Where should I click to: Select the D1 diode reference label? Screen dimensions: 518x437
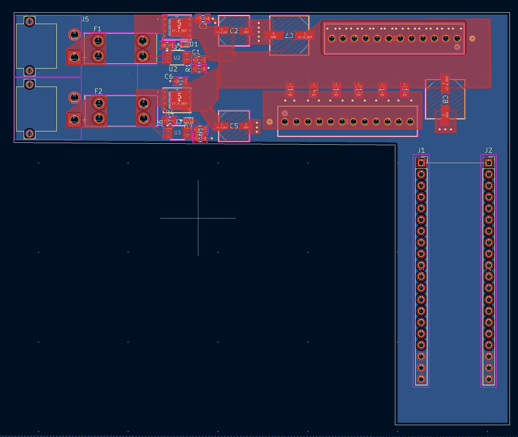(x=194, y=44)
